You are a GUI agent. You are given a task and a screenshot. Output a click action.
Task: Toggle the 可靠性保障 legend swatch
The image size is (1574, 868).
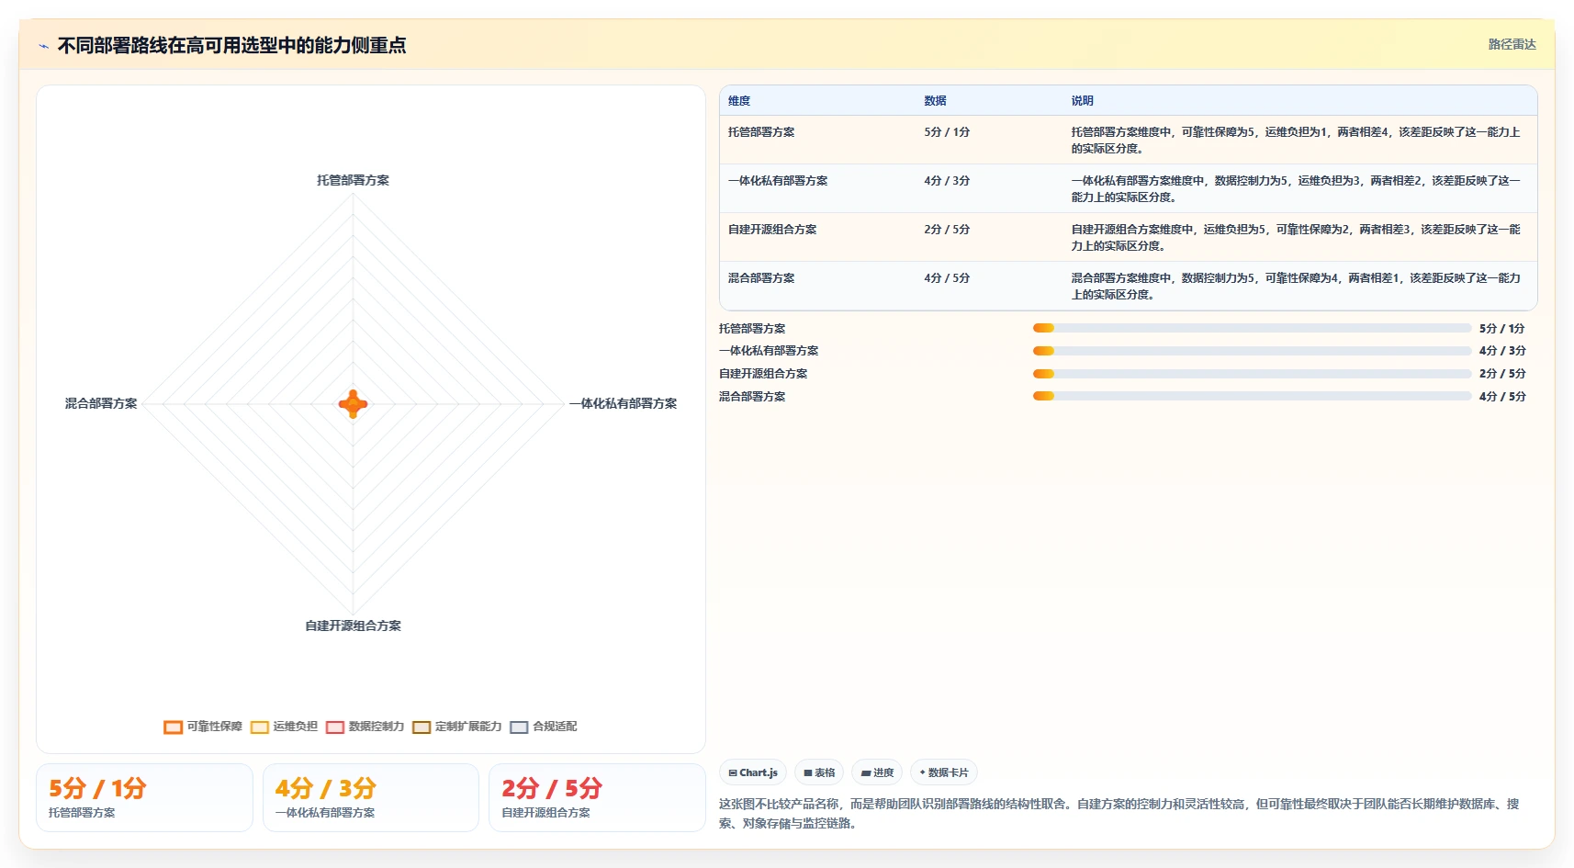click(x=173, y=727)
